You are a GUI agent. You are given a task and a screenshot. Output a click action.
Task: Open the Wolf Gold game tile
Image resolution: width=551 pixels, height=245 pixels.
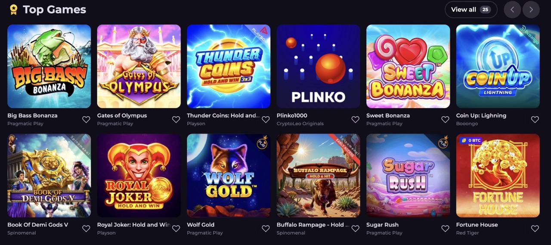[229, 175]
